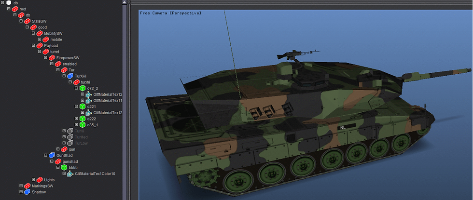
Task: Expand the gun node
Action: tap(58, 149)
